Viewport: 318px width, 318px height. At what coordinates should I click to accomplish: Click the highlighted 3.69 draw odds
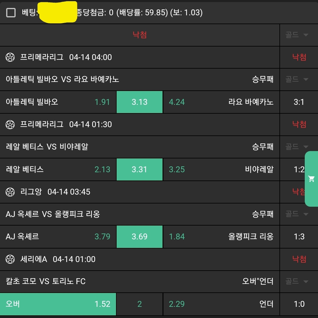[x=140, y=237]
